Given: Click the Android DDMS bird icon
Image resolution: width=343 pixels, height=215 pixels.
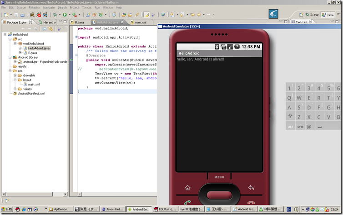Looking at the screenshot, I should point(273,14).
